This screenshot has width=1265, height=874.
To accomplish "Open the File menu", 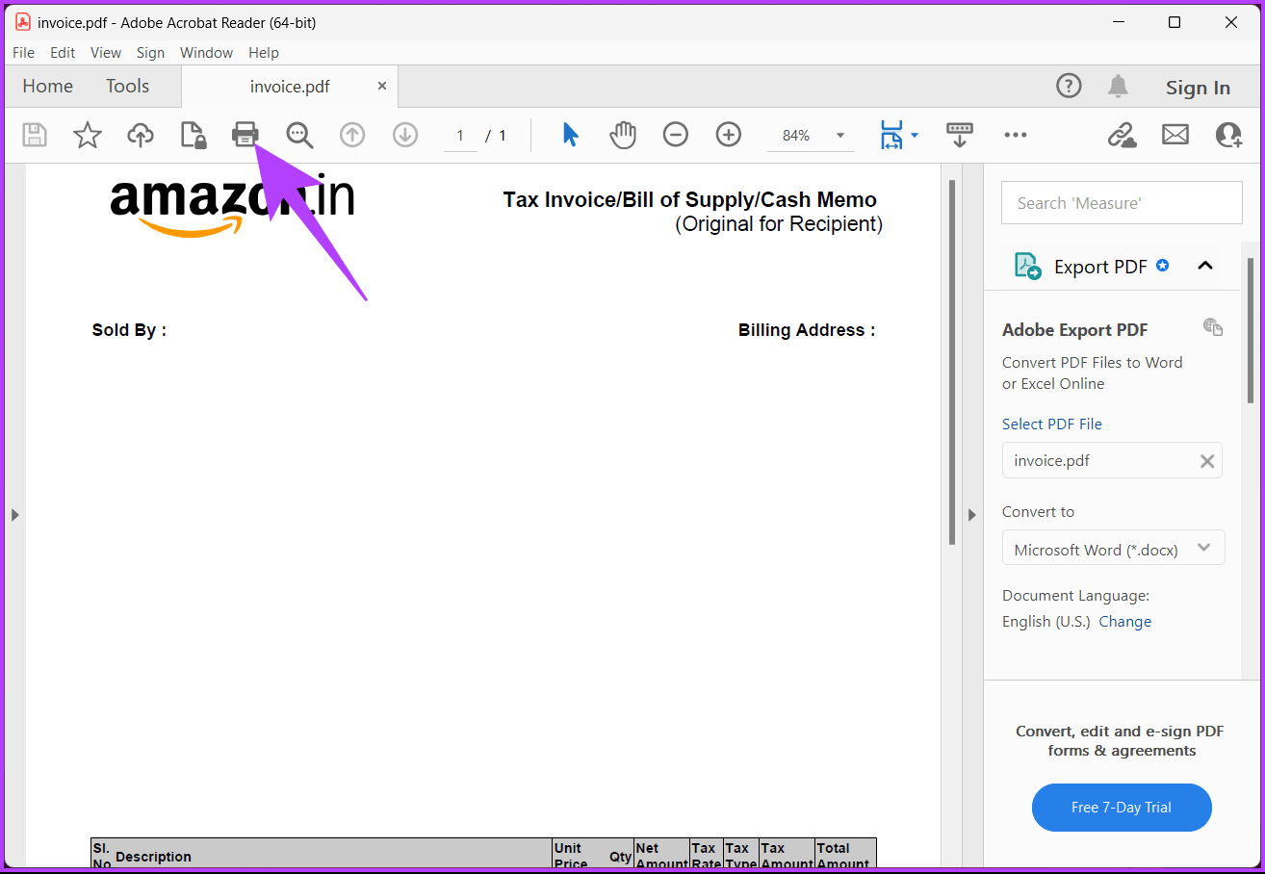I will (23, 53).
